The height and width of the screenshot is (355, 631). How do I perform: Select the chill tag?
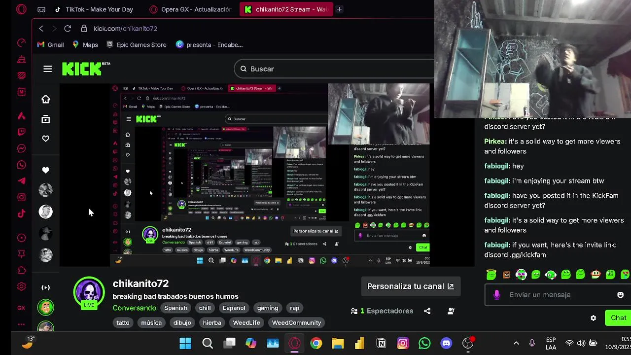coord(205,308)
